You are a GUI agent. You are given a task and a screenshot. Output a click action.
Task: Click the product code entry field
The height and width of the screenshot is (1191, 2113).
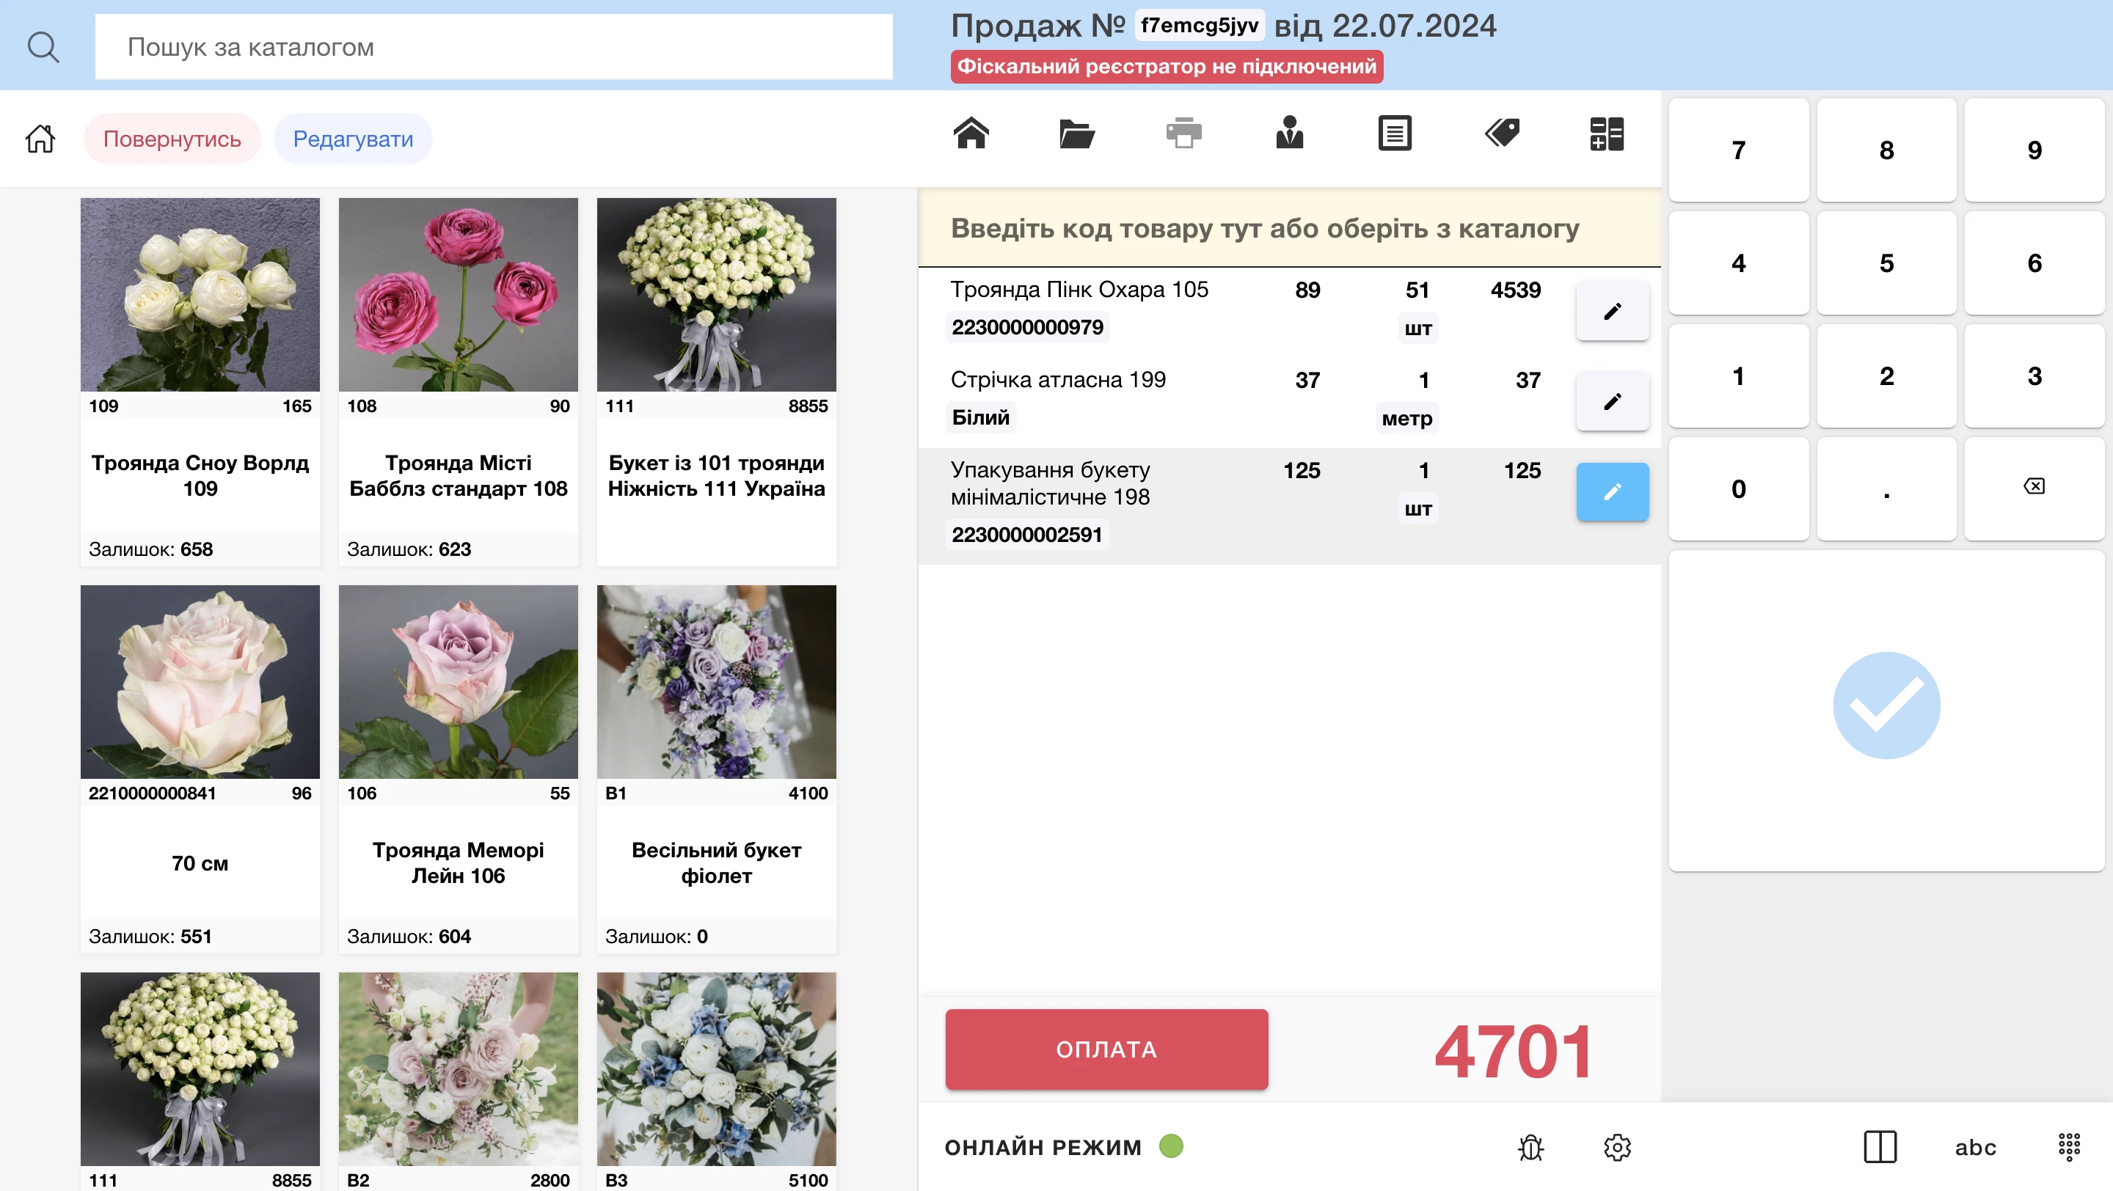[1288, 228]
